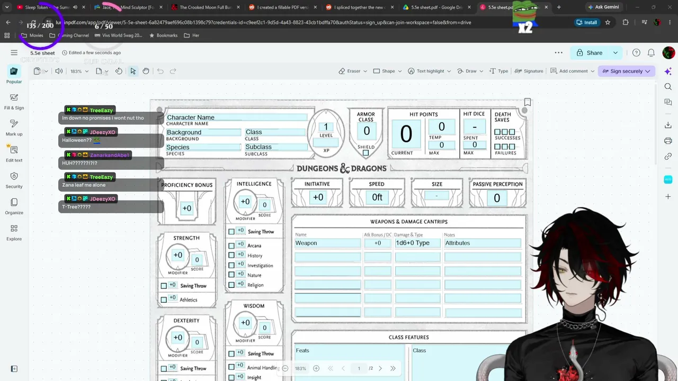678x381 pixels.
Task: Download the PDF from the right sidebar
Action: (x=668, y=125)
